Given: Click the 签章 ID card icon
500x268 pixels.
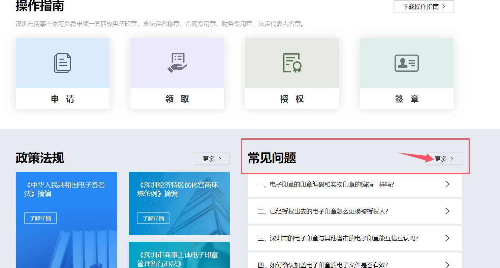Looking at the screenshot, I should pos(406,63).
